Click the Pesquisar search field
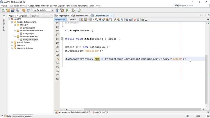 coord(194,6)
